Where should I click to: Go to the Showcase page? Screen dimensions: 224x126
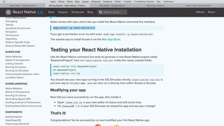tap(78, 12)
